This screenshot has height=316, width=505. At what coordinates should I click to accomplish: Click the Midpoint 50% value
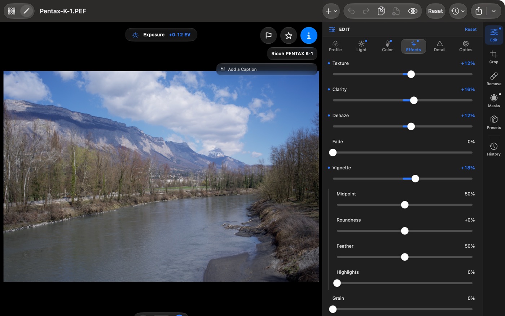coord(470,194)
